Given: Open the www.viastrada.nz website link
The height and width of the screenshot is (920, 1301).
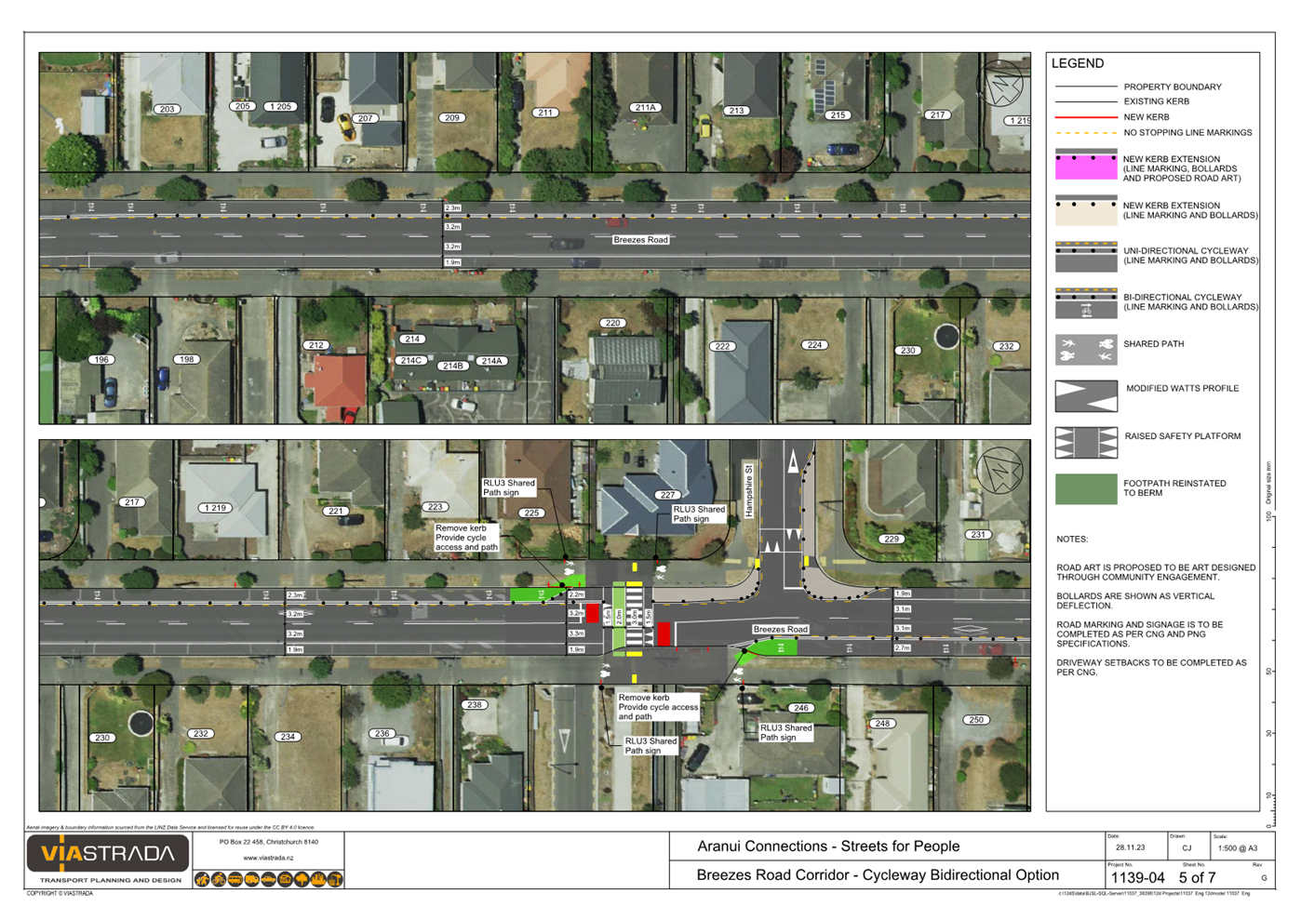Looking at the screenshot, I should point(268,858).
